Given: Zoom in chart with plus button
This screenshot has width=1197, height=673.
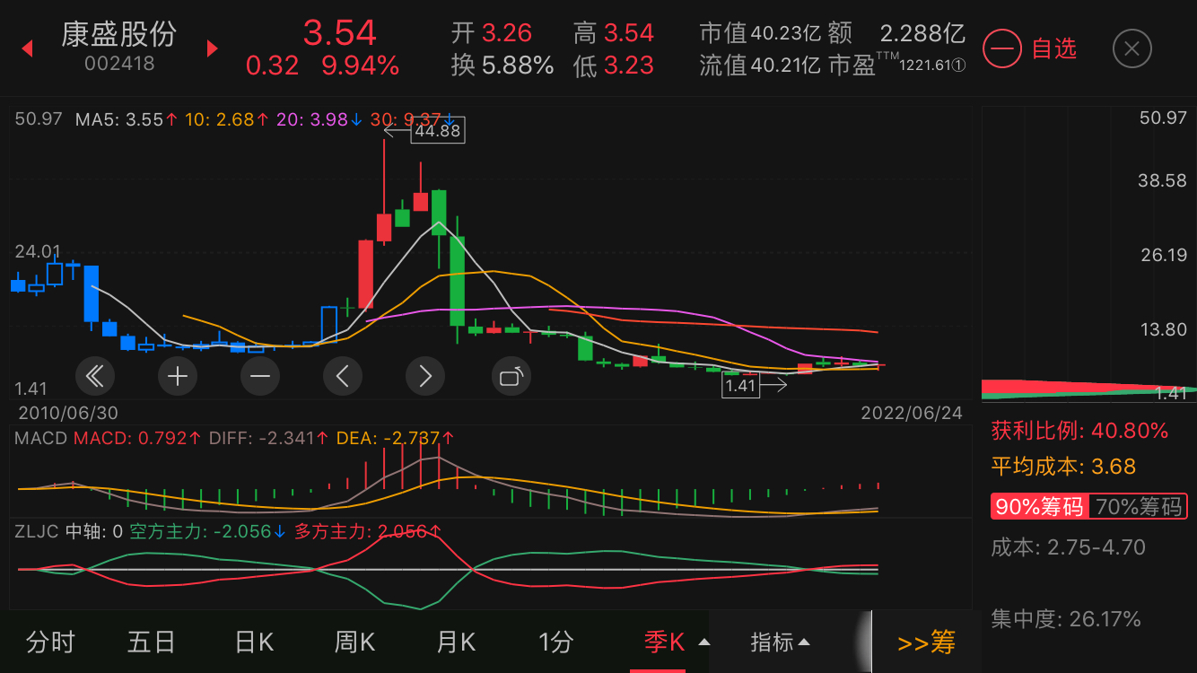Looking at the screenshot, I should 178,376.
